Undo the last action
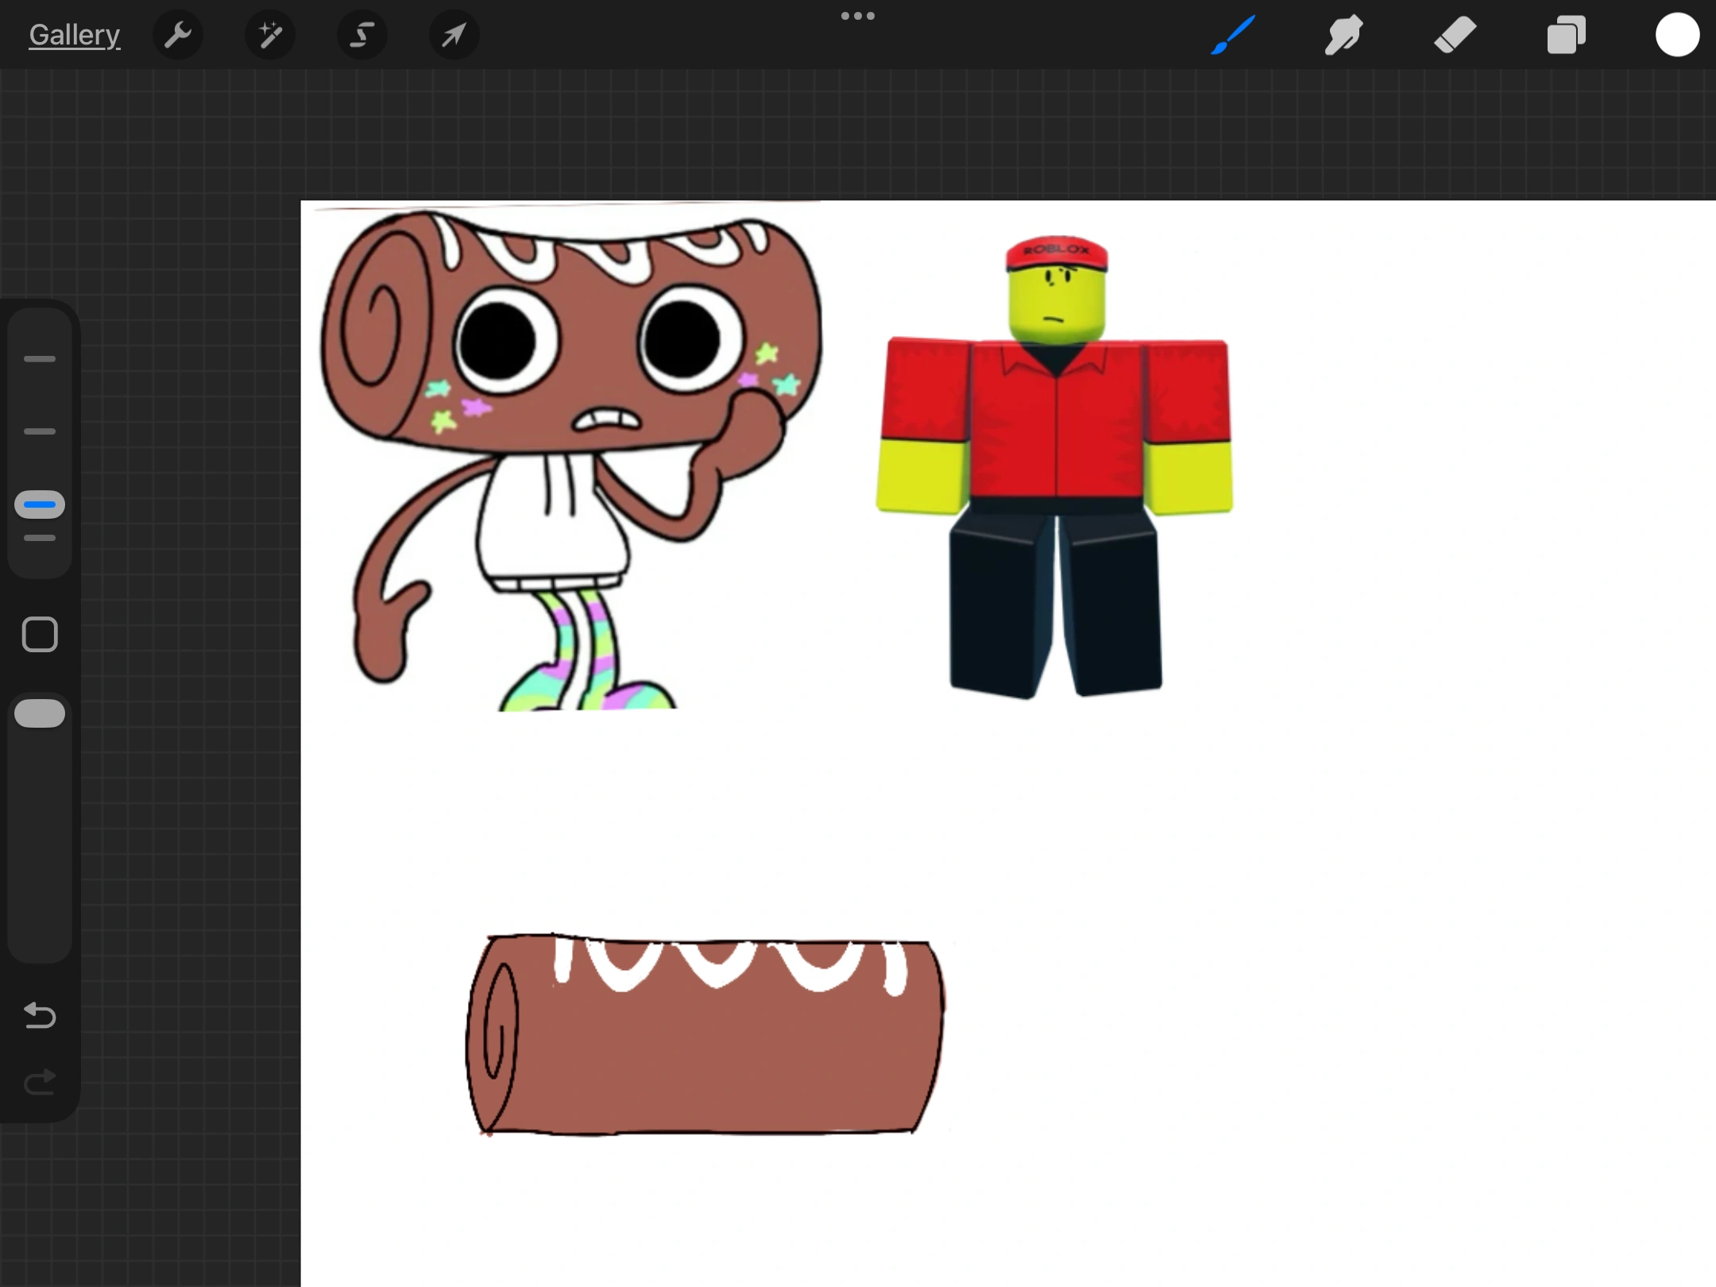The image size is (1716, 1287). [40, 1015]
